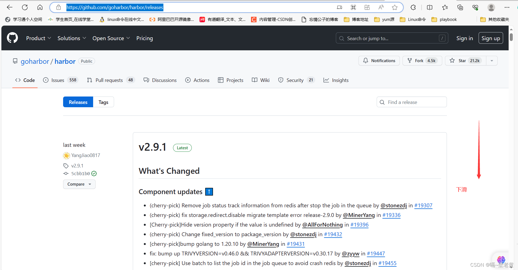
Task: Click the page vertical scrollbar thumb
Action: click(x=511, y=37)
